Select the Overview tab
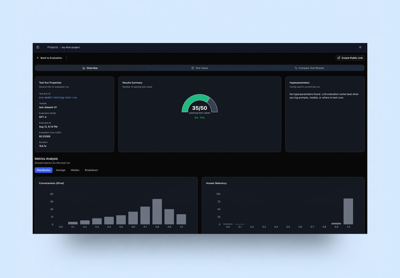 point(90,68)
